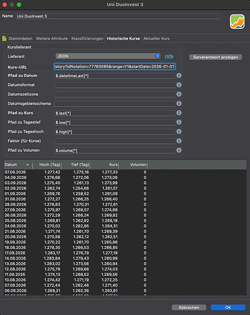Select the row dated 27.08.2026
Viewport: 250px width, 315px height.
125,210
